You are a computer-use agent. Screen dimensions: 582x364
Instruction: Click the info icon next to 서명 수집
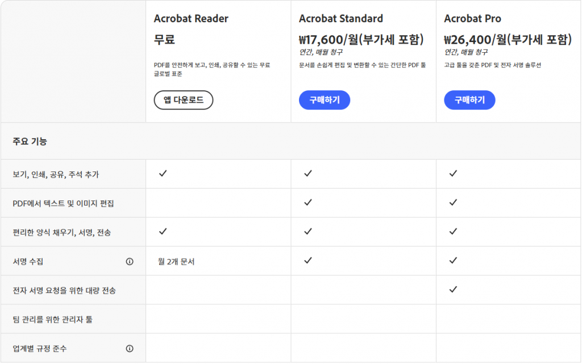coord(130,261)
